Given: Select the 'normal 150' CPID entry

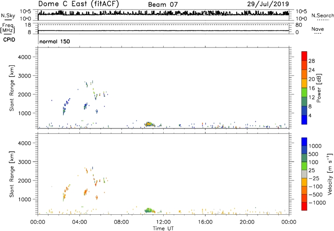Looking at the screenshot, I should click(x=55, y=41).
